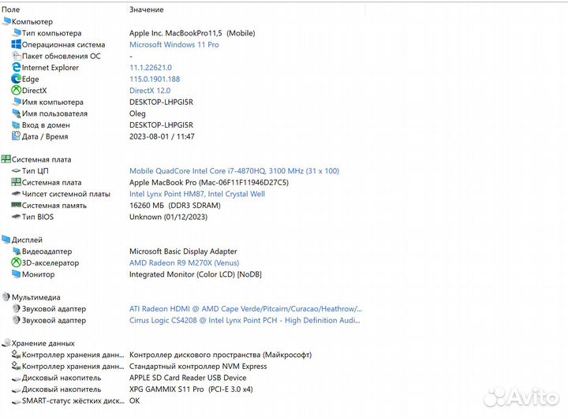Select the Компьютер section row
The width and height of the screenshot is (568, 417).
[32, 22]
